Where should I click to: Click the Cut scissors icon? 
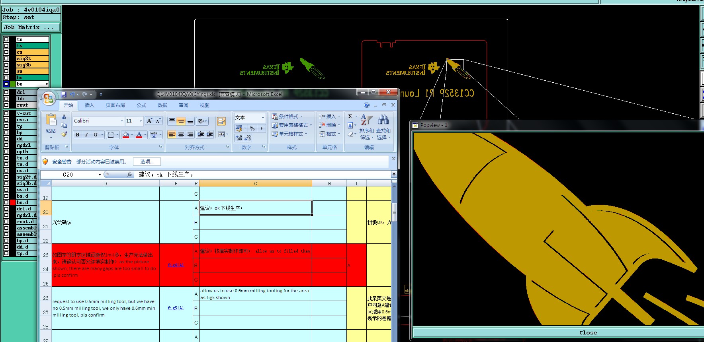[x=64, y=117]
